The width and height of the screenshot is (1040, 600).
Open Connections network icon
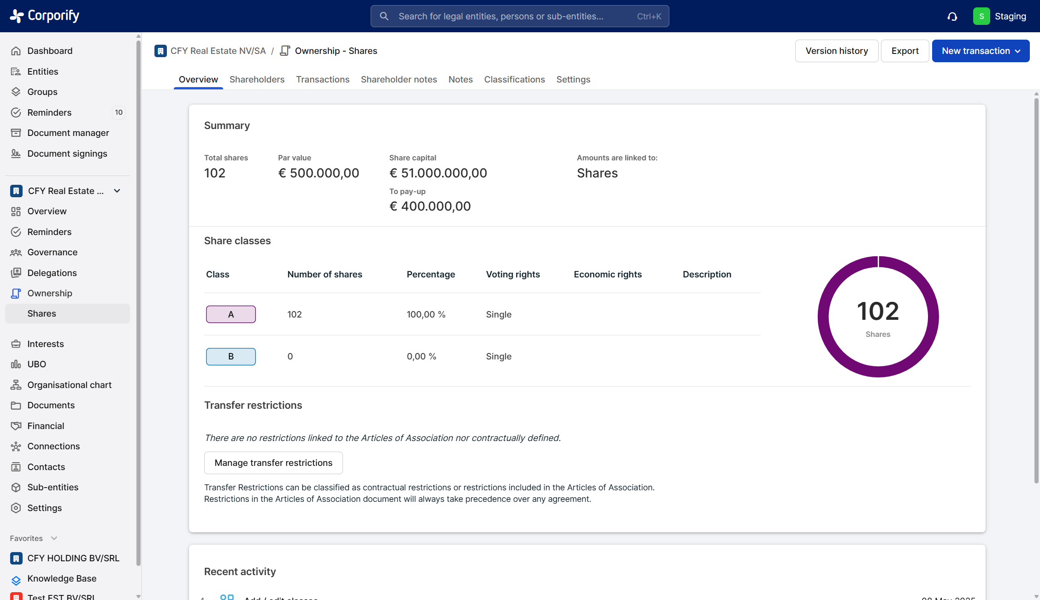pos(16,446)
